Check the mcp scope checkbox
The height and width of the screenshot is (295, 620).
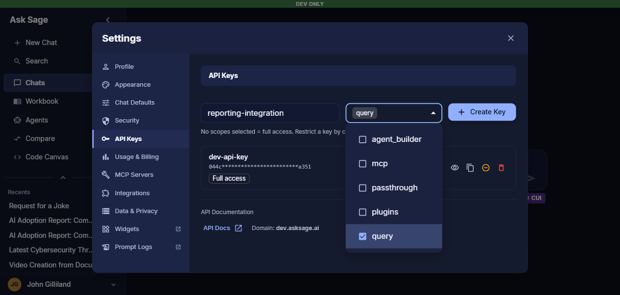(x=362, y=164)
